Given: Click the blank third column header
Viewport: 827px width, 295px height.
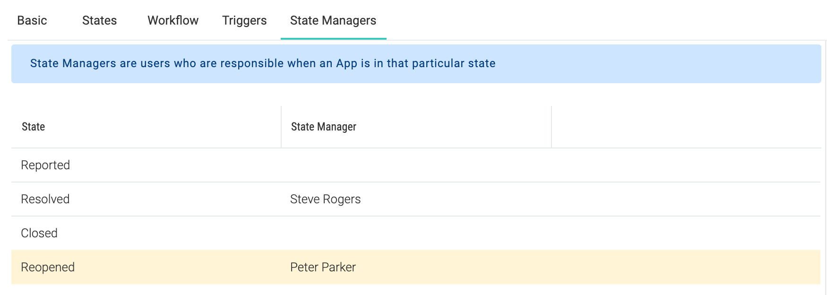Looking at the screenshot, I should point(685,127).
